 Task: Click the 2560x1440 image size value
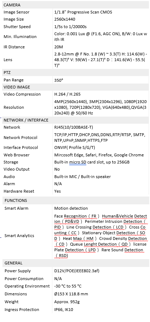[x=65, y=19]
